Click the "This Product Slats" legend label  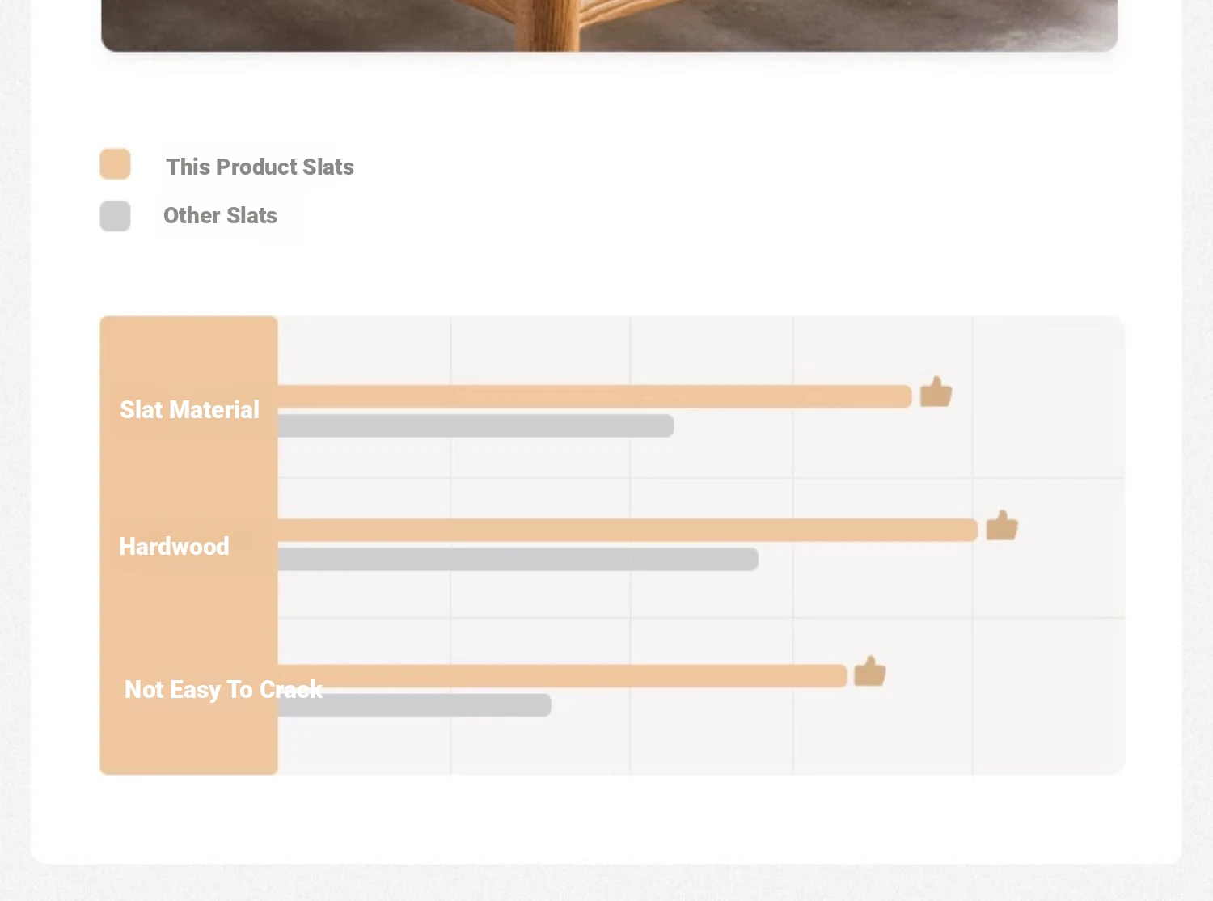260,167
